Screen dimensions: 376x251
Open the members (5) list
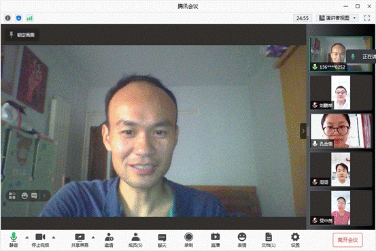tap(135, 240)
